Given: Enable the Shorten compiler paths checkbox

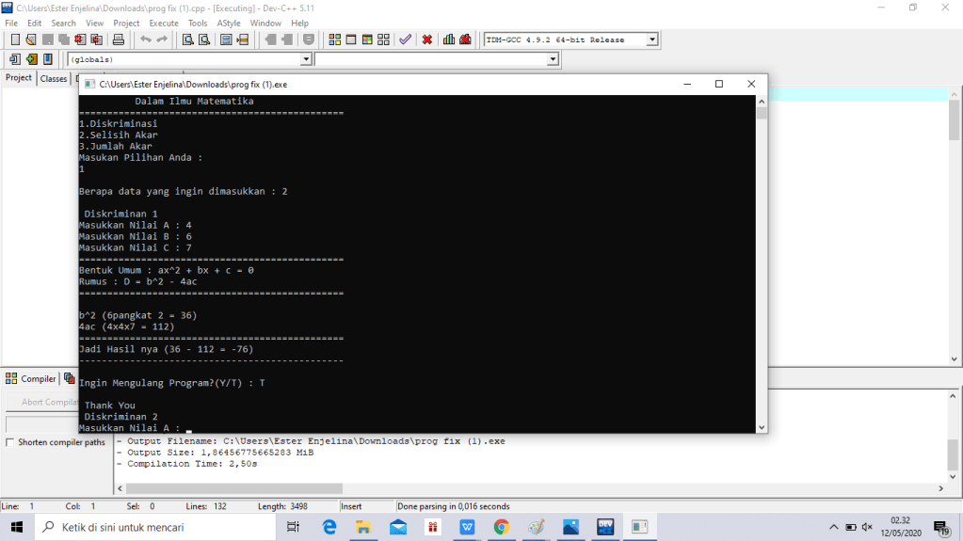Looking at the screenshot, I should tap(10, 442).
